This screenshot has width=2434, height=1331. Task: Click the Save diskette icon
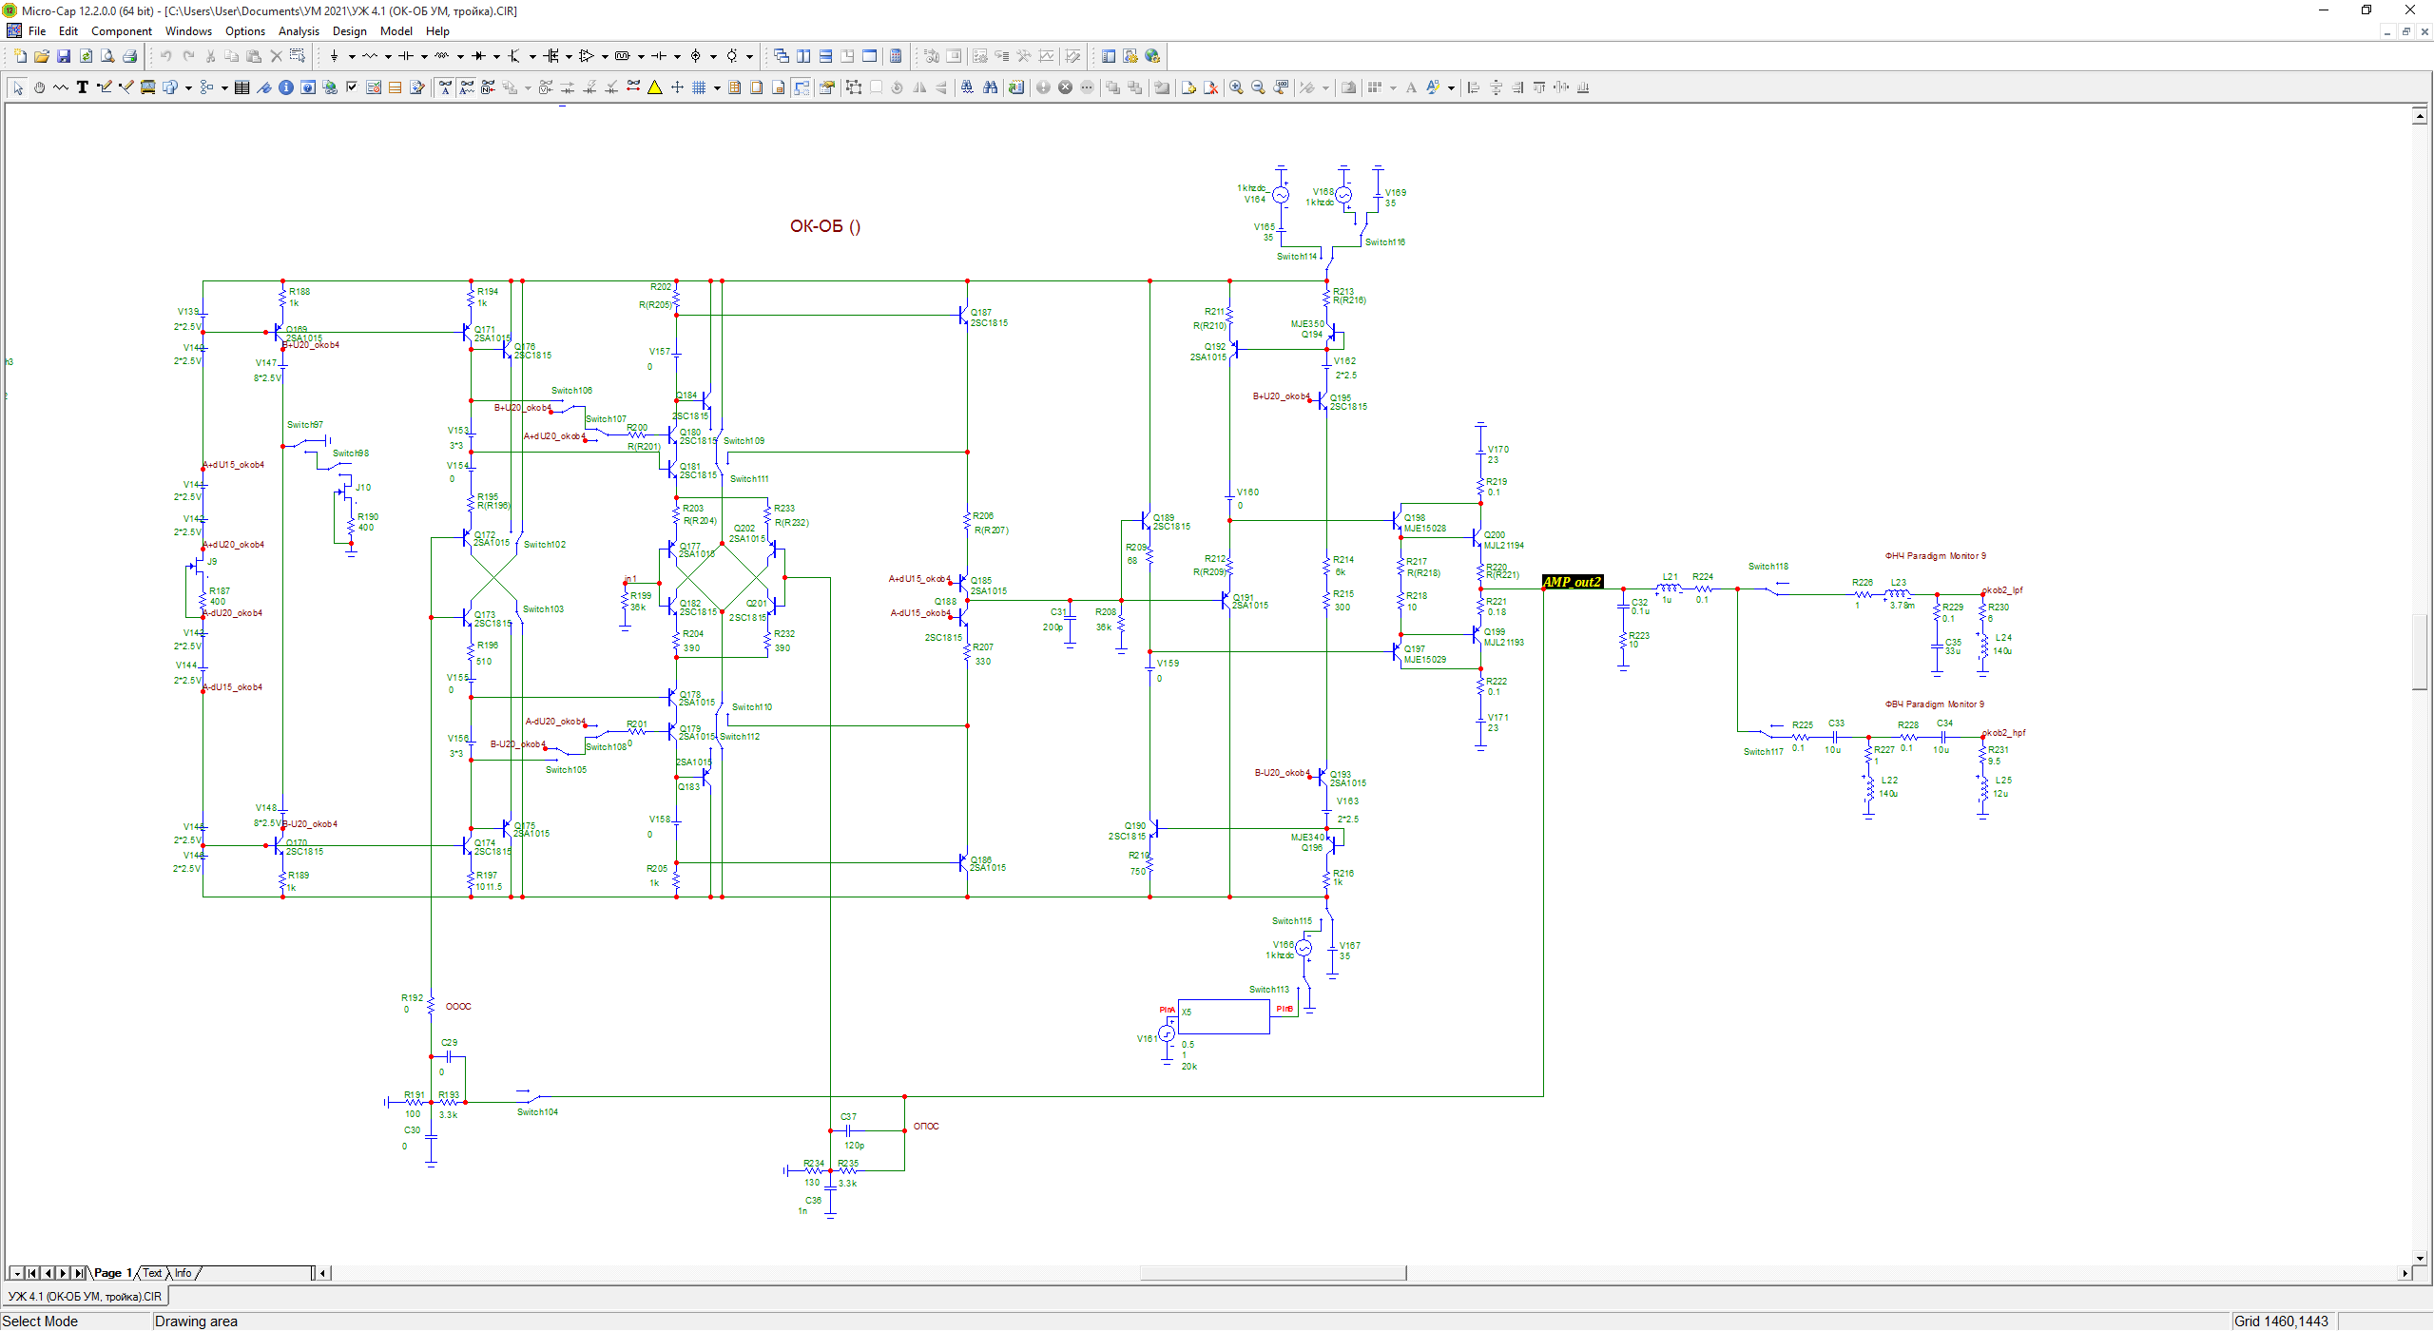64,56
